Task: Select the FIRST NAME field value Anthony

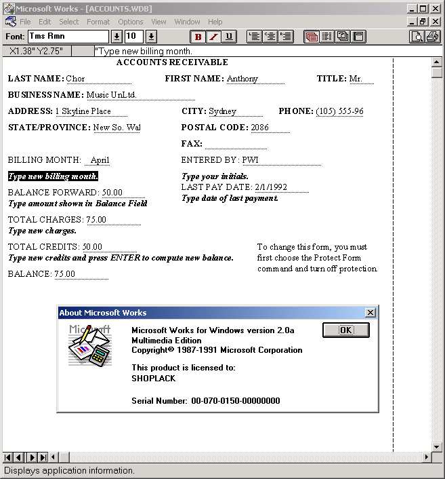Action: click(x=255, y=79)
